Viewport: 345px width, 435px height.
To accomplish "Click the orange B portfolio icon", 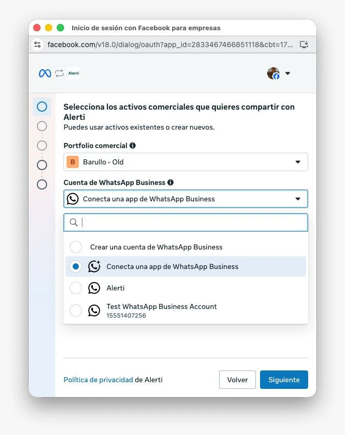I will (73, 162).
